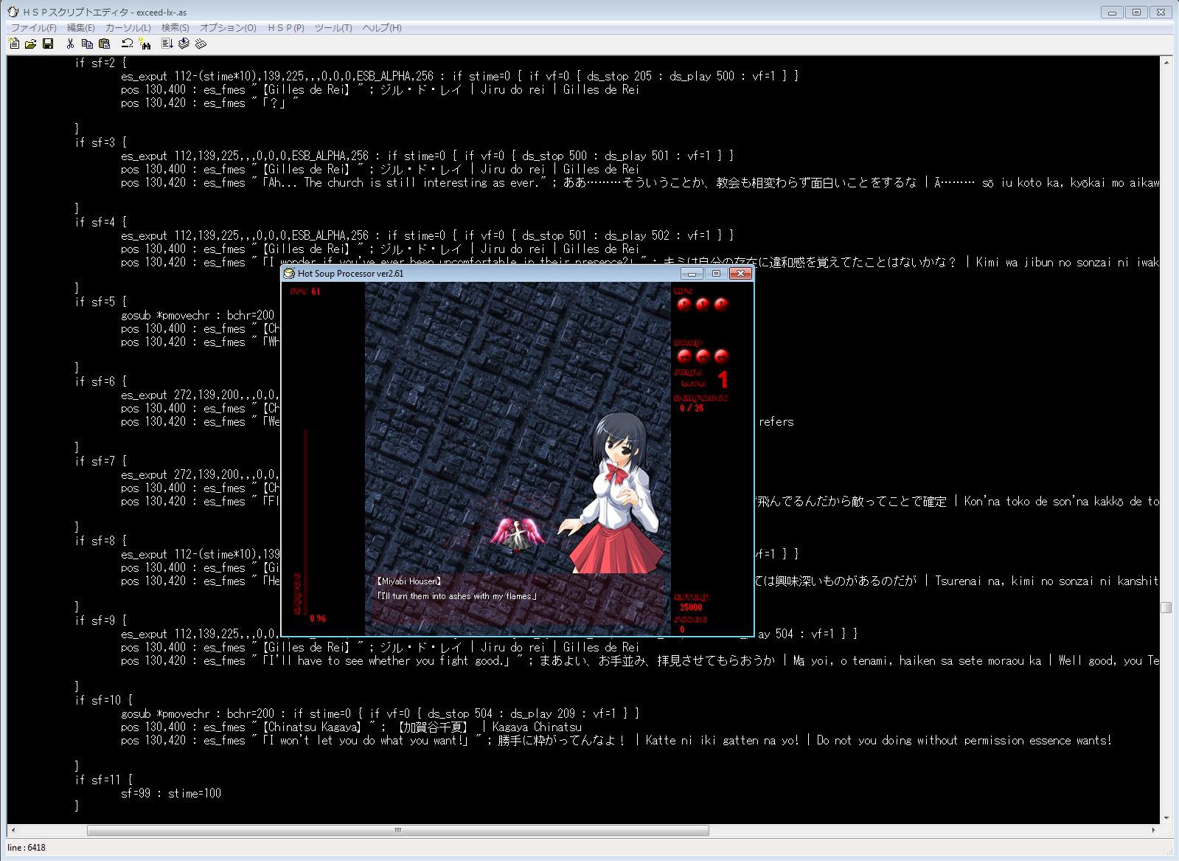The image size is (1179, 861).
Task: Click the editor's horizontal scrollbar thumb
Action: point(398,830)
